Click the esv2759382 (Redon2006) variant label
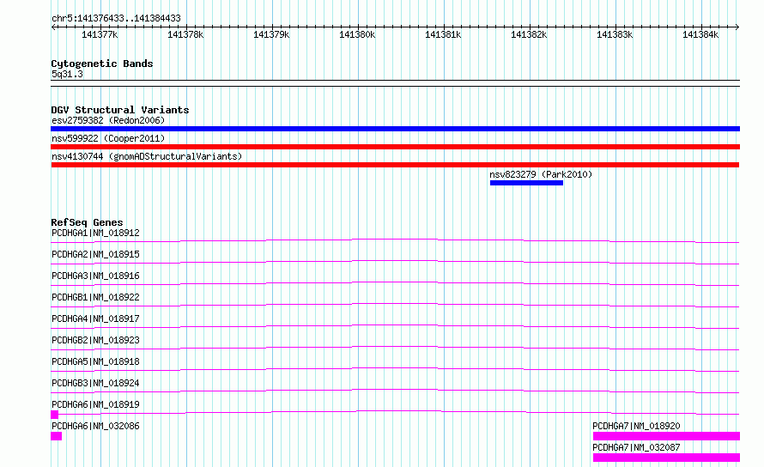 (108, 120)
